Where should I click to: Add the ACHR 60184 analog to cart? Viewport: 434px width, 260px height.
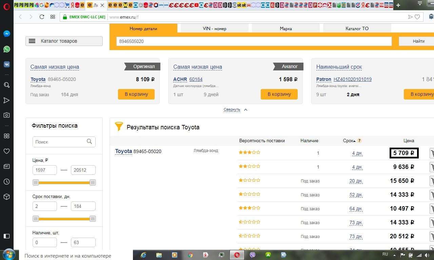(x=279, y=94)
